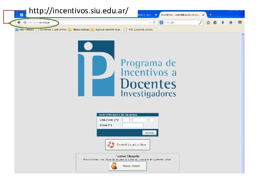Click the Clave password field
Image resolution: width=259 pixels, height=194 pixels.
(133, 125)
